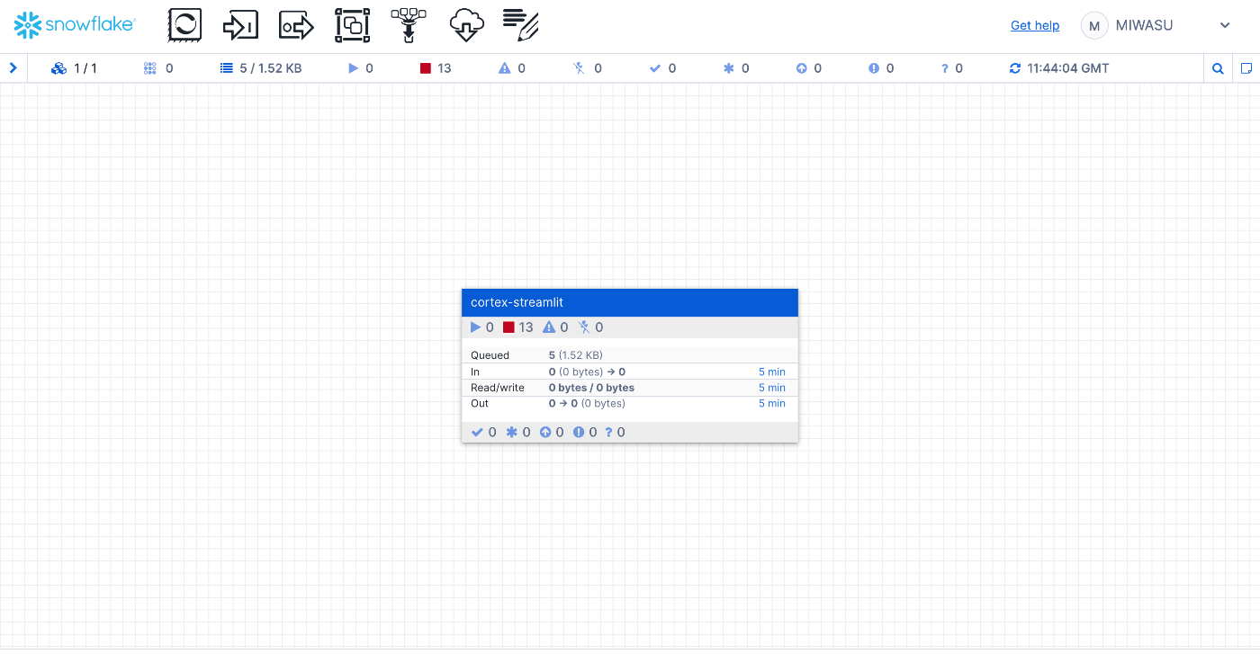Select the cortex-streamlit process group title

pos(517,302)
